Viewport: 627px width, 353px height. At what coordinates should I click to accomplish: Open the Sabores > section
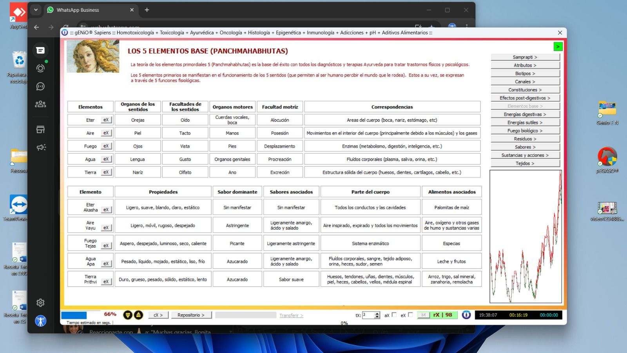click(525, 147)
